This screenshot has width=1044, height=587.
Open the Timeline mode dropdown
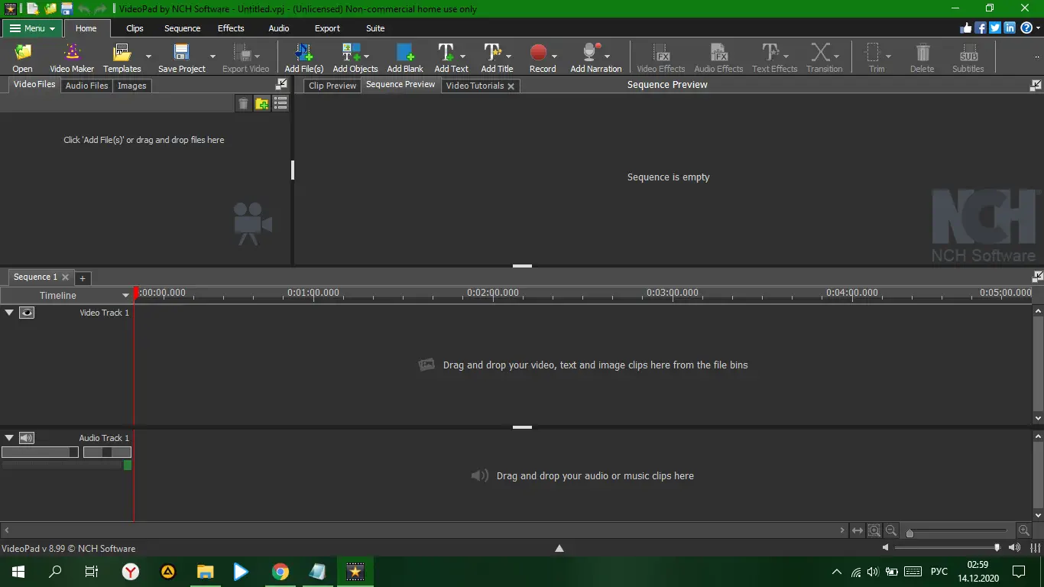126,296
